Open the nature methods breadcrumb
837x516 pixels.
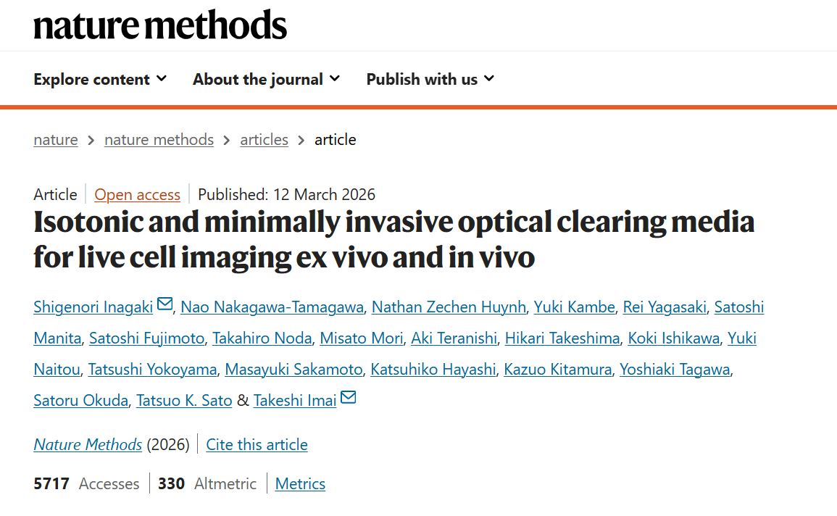(159, 139)
